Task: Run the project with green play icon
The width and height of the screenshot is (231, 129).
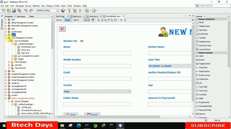Action: point(80,10)
